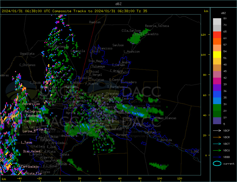This screenshot has height=182, width=237.
Task: Click the 'Tulumaya' map label
Action: point(98,66)
